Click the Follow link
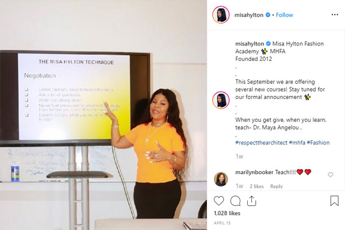Image resolution: width=345 pixels, height=230 pixels. point(285,15)
